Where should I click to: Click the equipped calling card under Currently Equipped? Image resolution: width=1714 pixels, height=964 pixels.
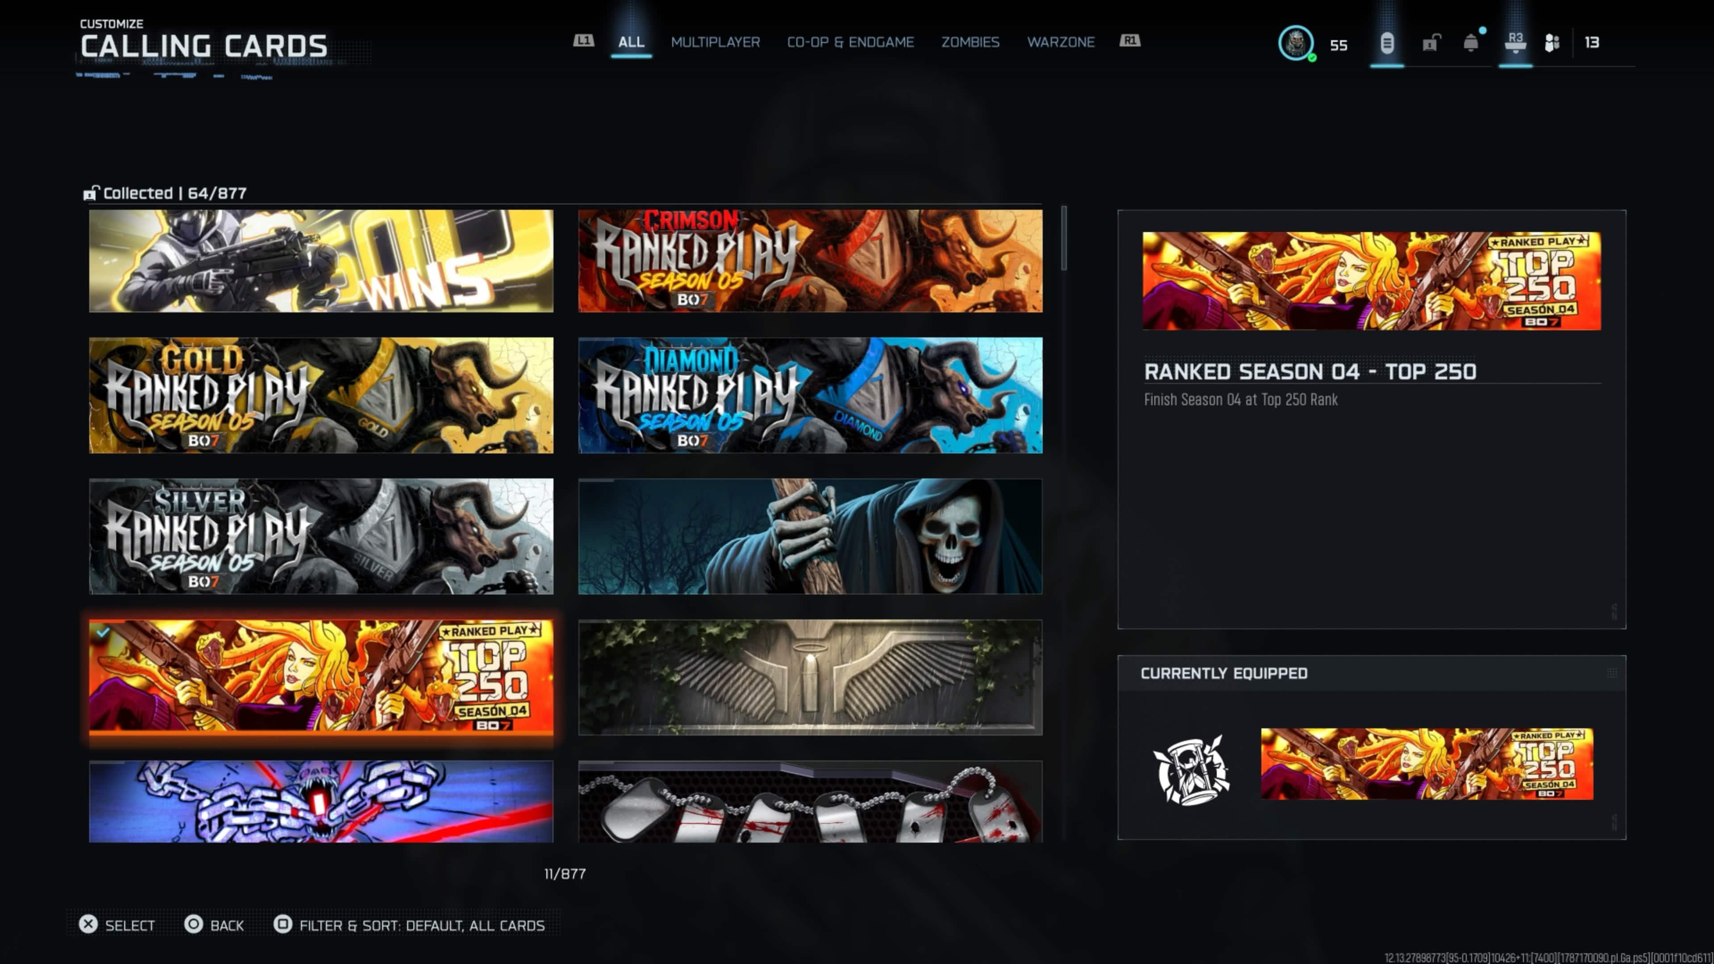pos(1427,764)
